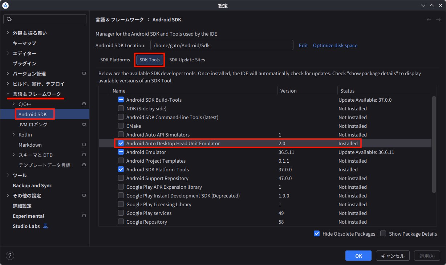Click the back navigation arrow icon
This screenshot has width=446, height=265.
[429, 20]
